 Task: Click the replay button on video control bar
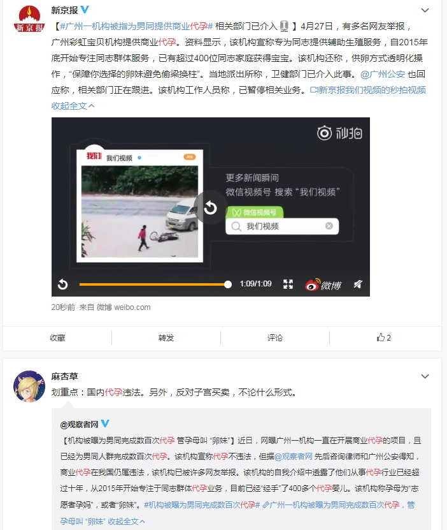pyautogui.click(x=63, y=284)
